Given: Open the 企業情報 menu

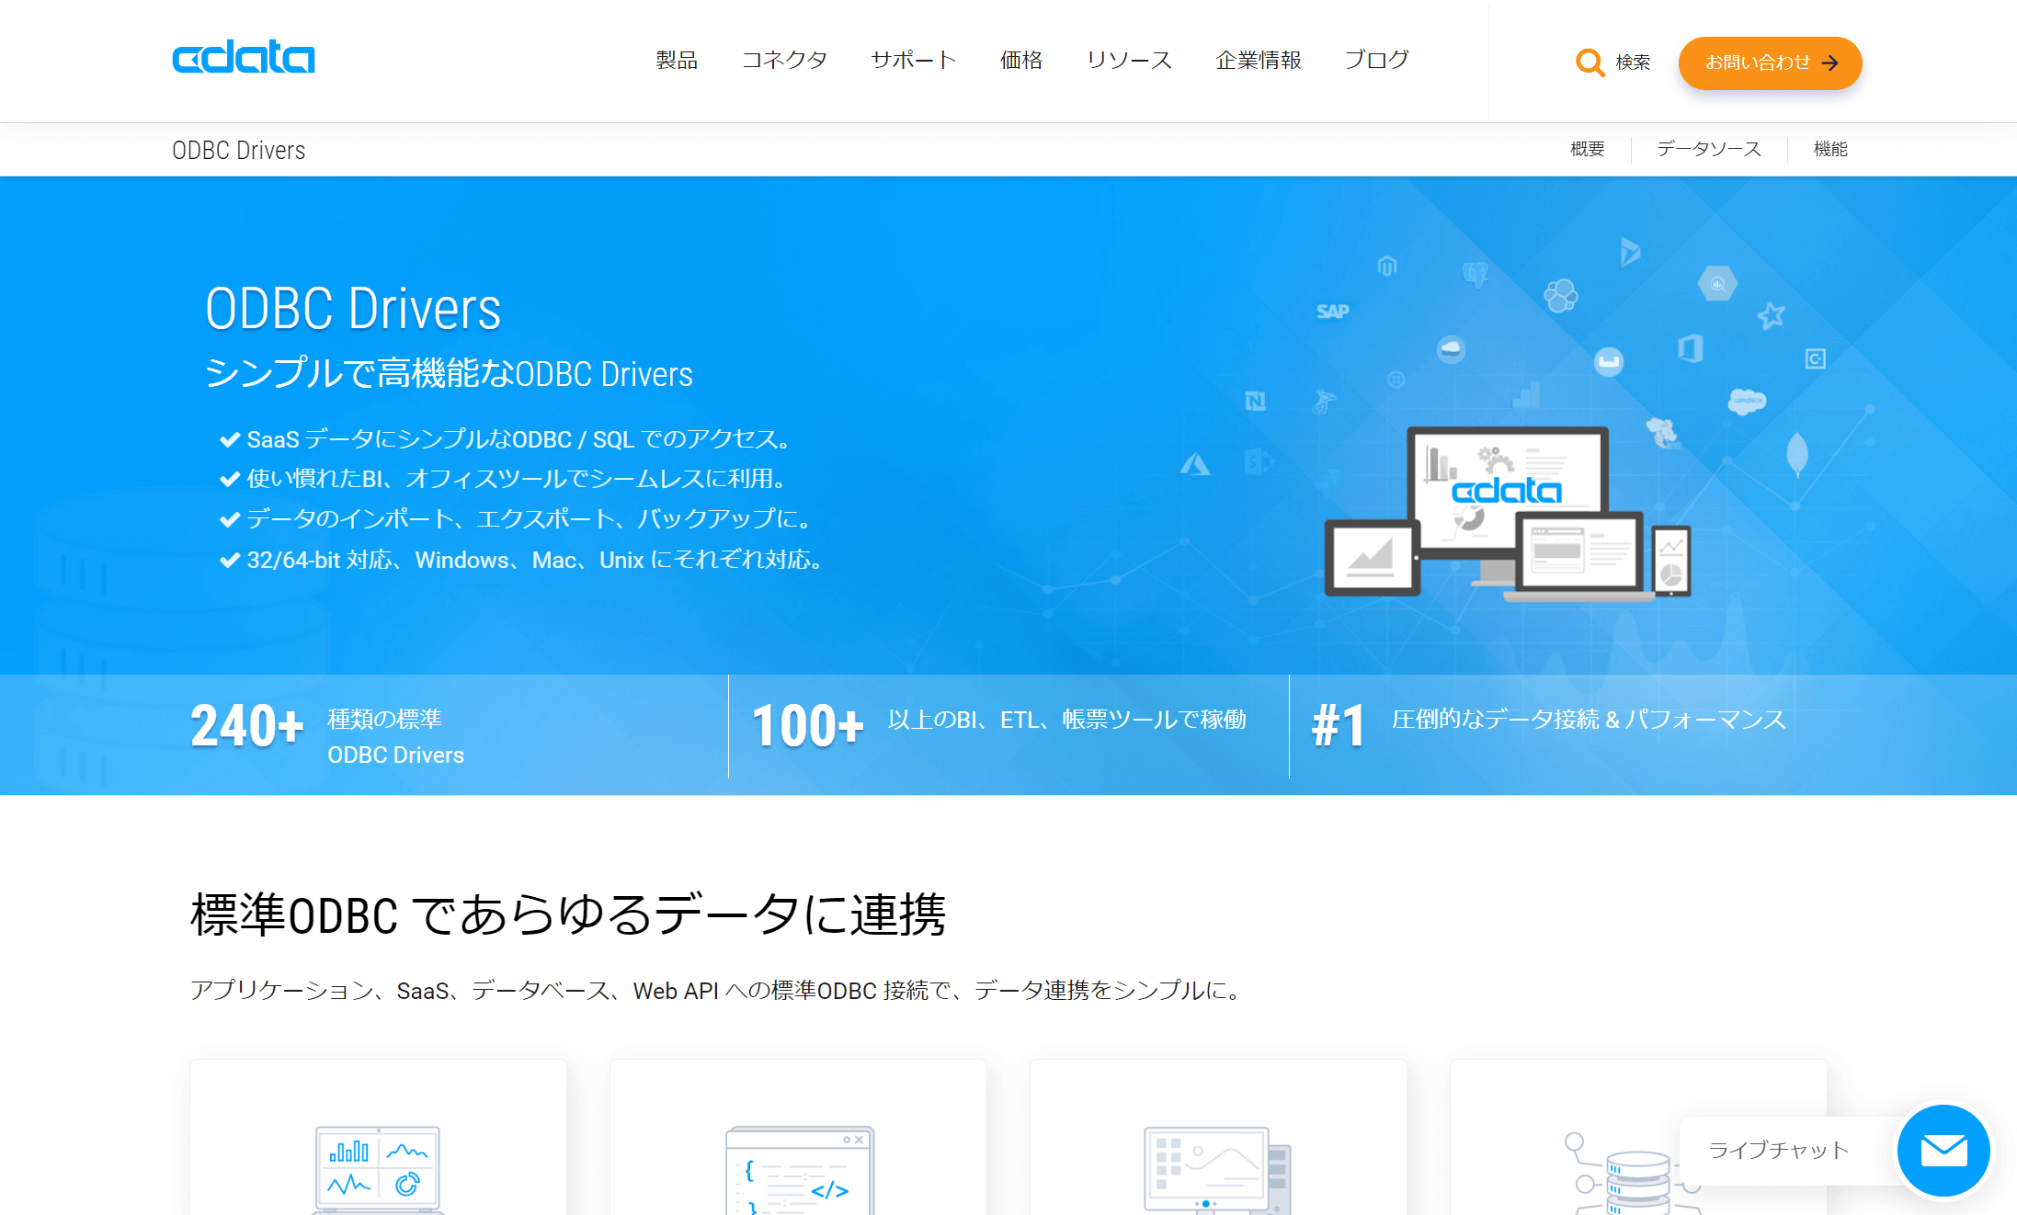Looking at the screenshot, I should point(1258,61).
